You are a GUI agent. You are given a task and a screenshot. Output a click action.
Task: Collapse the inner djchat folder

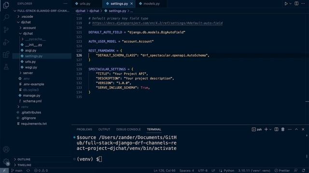point(42,34)
